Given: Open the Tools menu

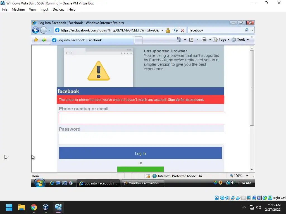Looking at the screenshot, I should coord(240,40).
